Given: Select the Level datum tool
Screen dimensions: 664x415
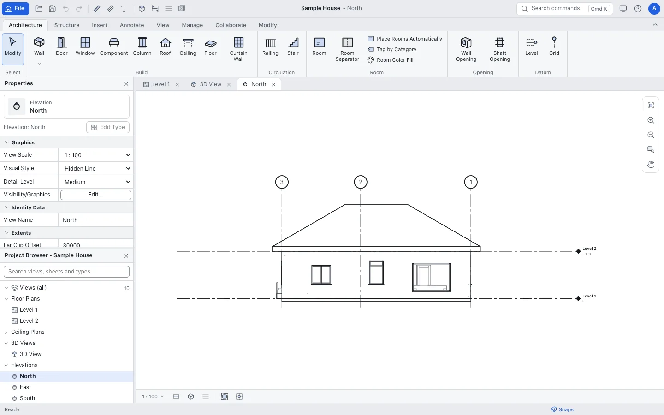Looking at the screenshot, I should (x=532, y=46).
